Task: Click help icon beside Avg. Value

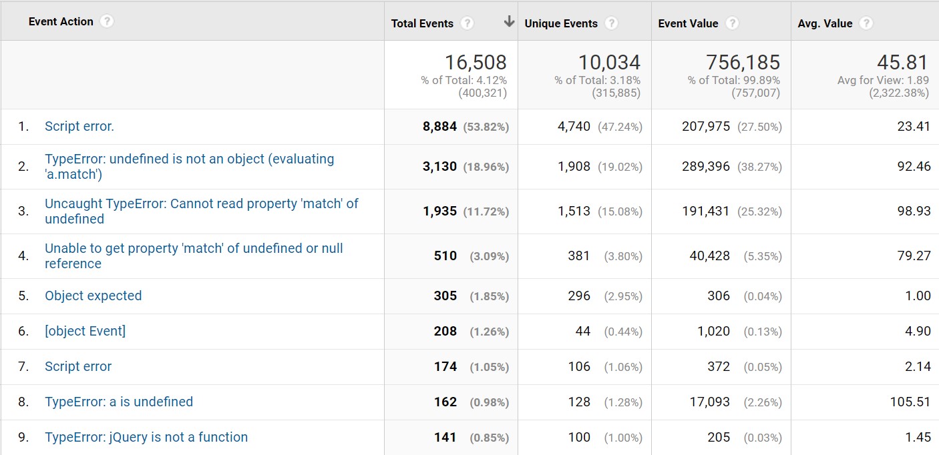Action: pos(866,23)
